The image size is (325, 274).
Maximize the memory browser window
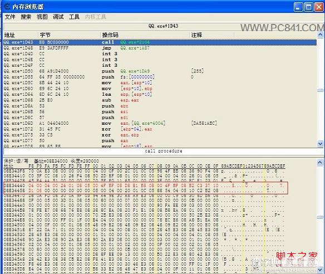(308, 7)
